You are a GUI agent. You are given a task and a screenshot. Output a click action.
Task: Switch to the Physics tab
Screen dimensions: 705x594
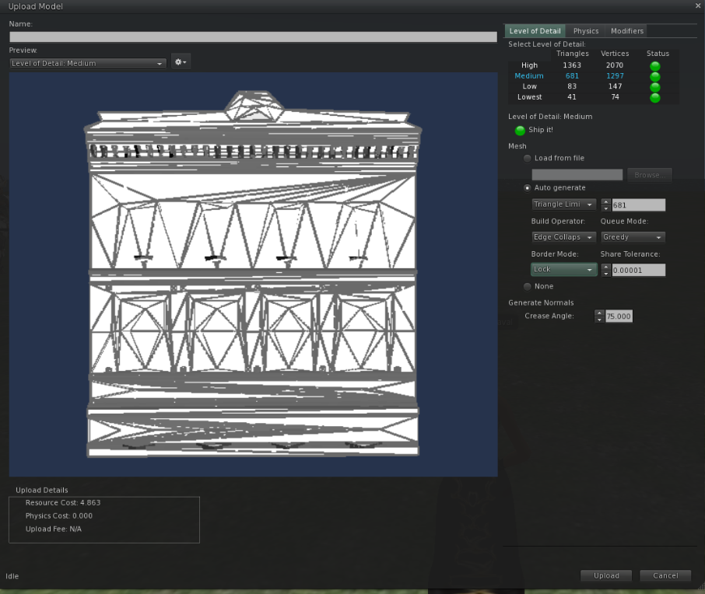(x=586, y=31)
